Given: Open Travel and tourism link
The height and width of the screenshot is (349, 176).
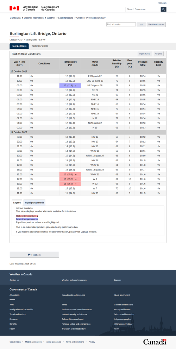Looking at the screenshot, I should (x=18, y=314).
